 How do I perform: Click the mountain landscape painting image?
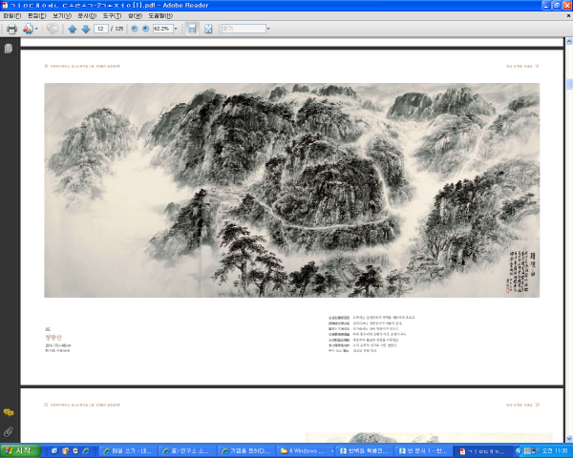coord(292,190)
